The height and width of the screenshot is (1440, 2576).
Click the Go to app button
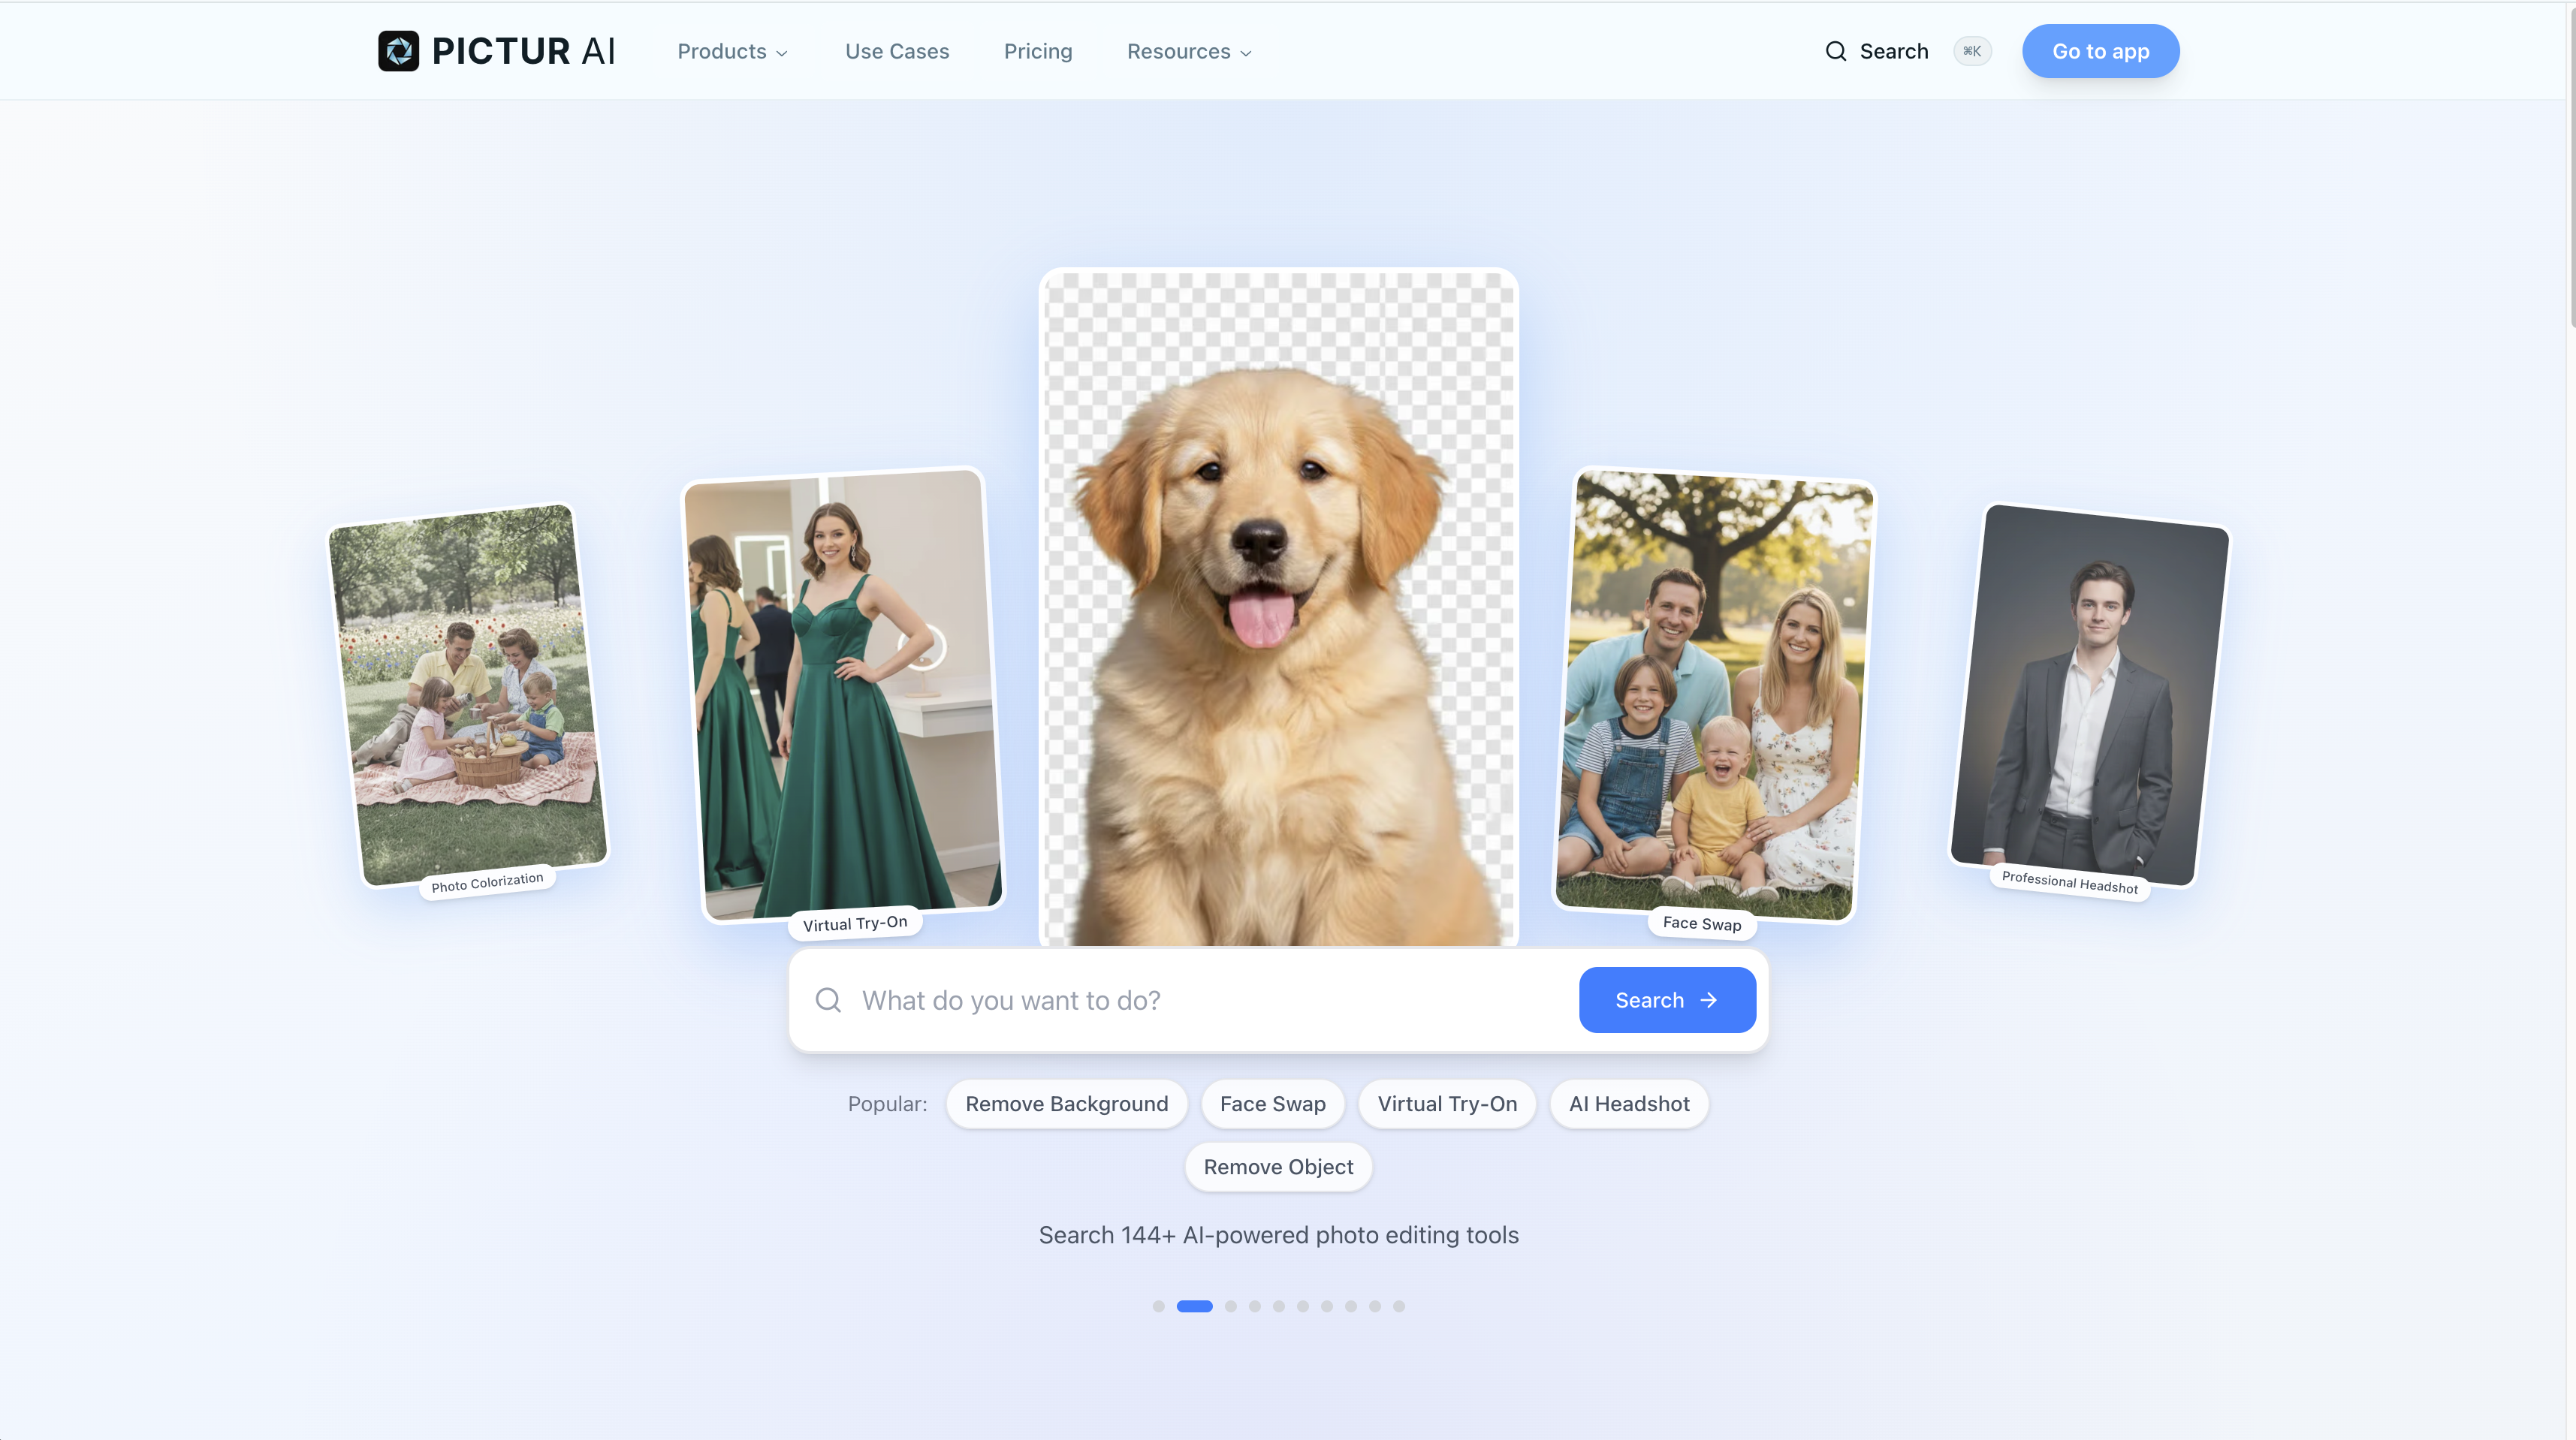2100,51
